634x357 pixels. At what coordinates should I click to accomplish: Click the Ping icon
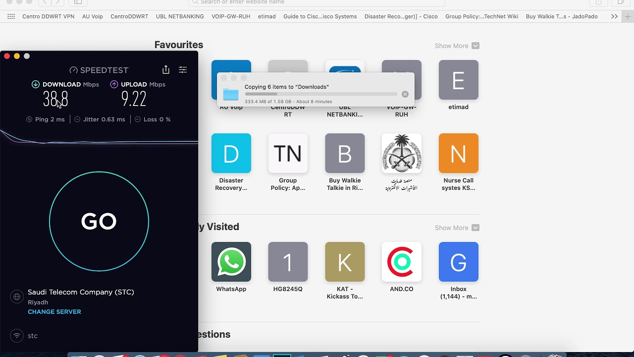tap(29, 119)
